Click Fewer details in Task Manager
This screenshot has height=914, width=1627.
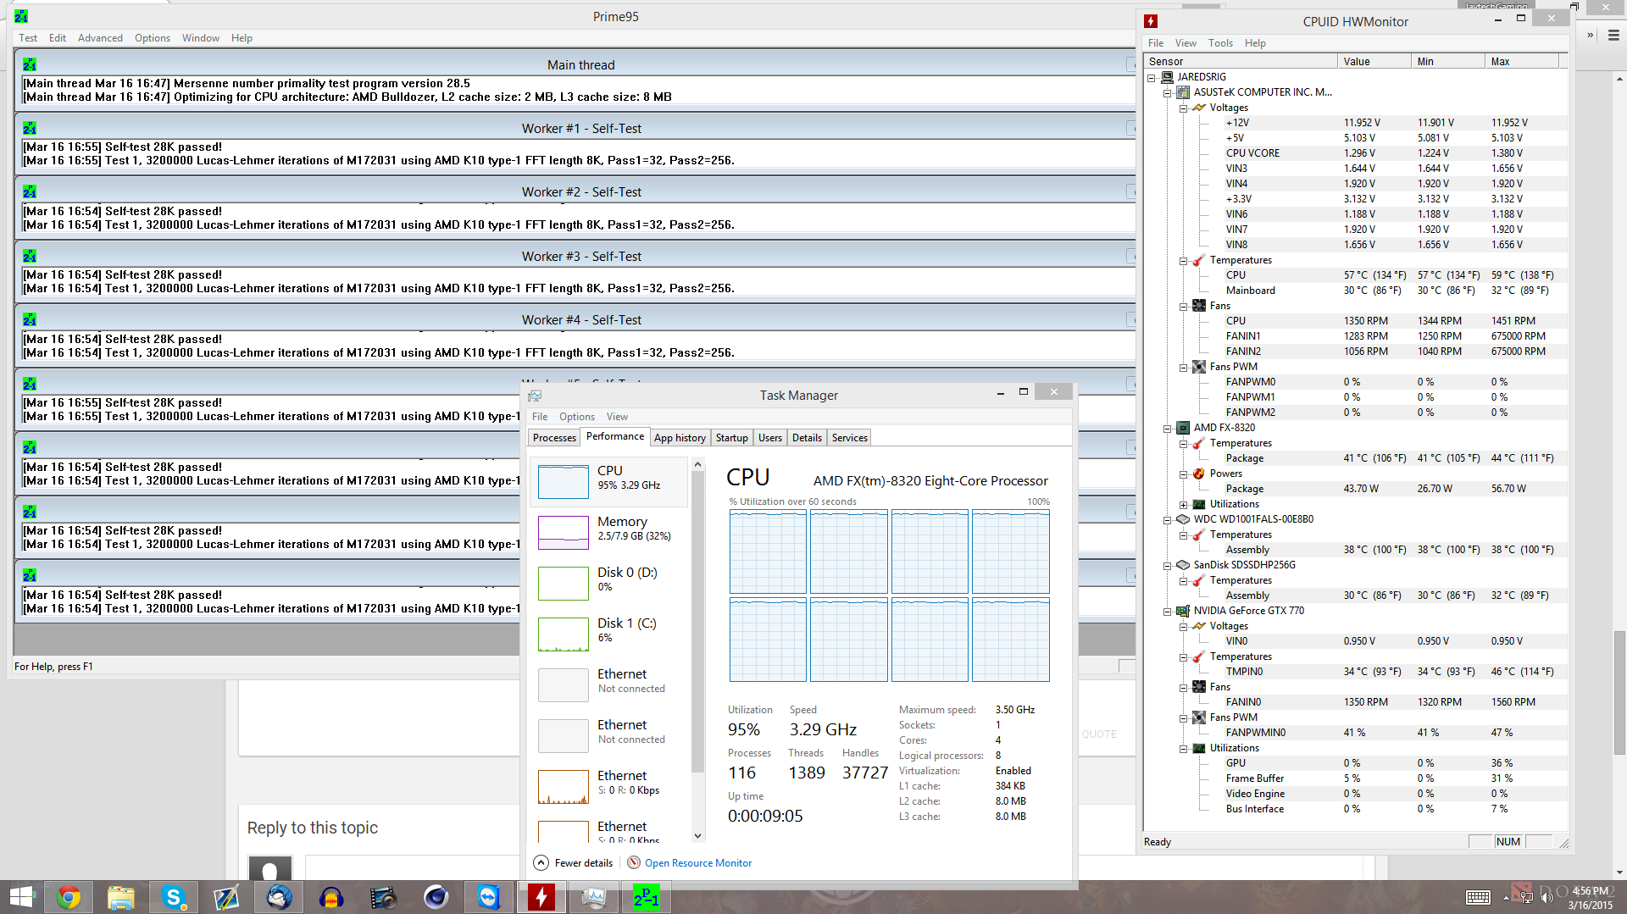click(584, 863)
